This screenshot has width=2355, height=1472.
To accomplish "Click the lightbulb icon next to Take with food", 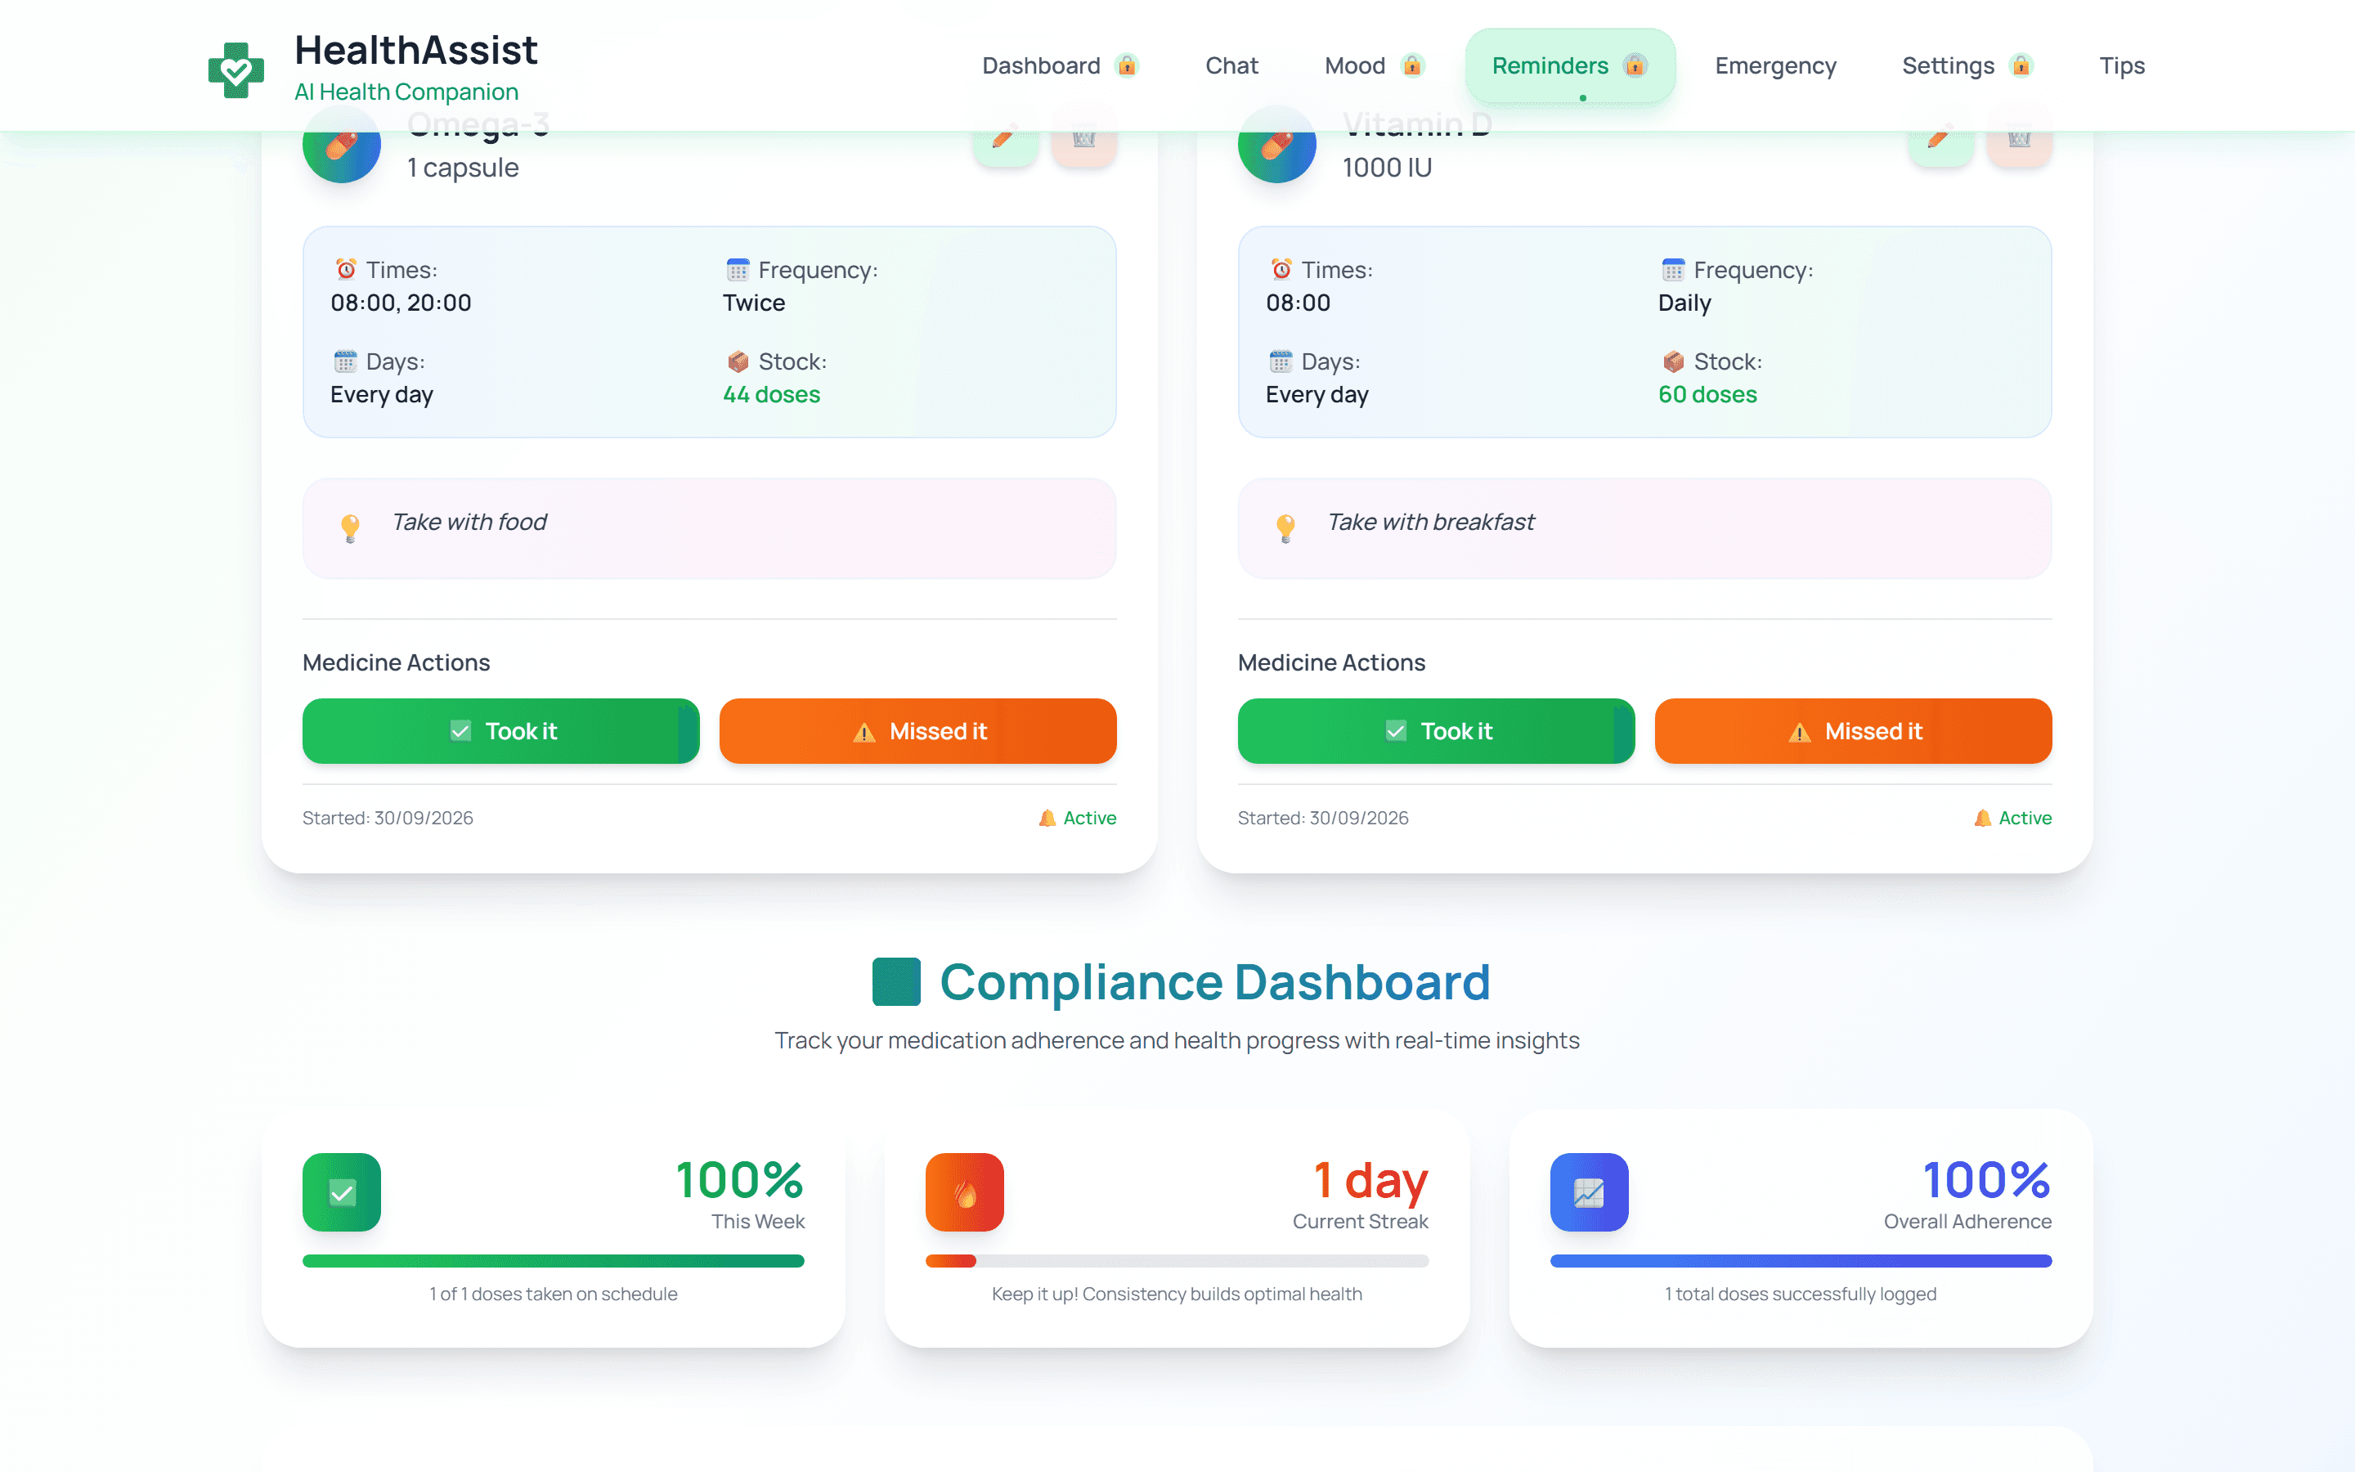I will (350, 528).
